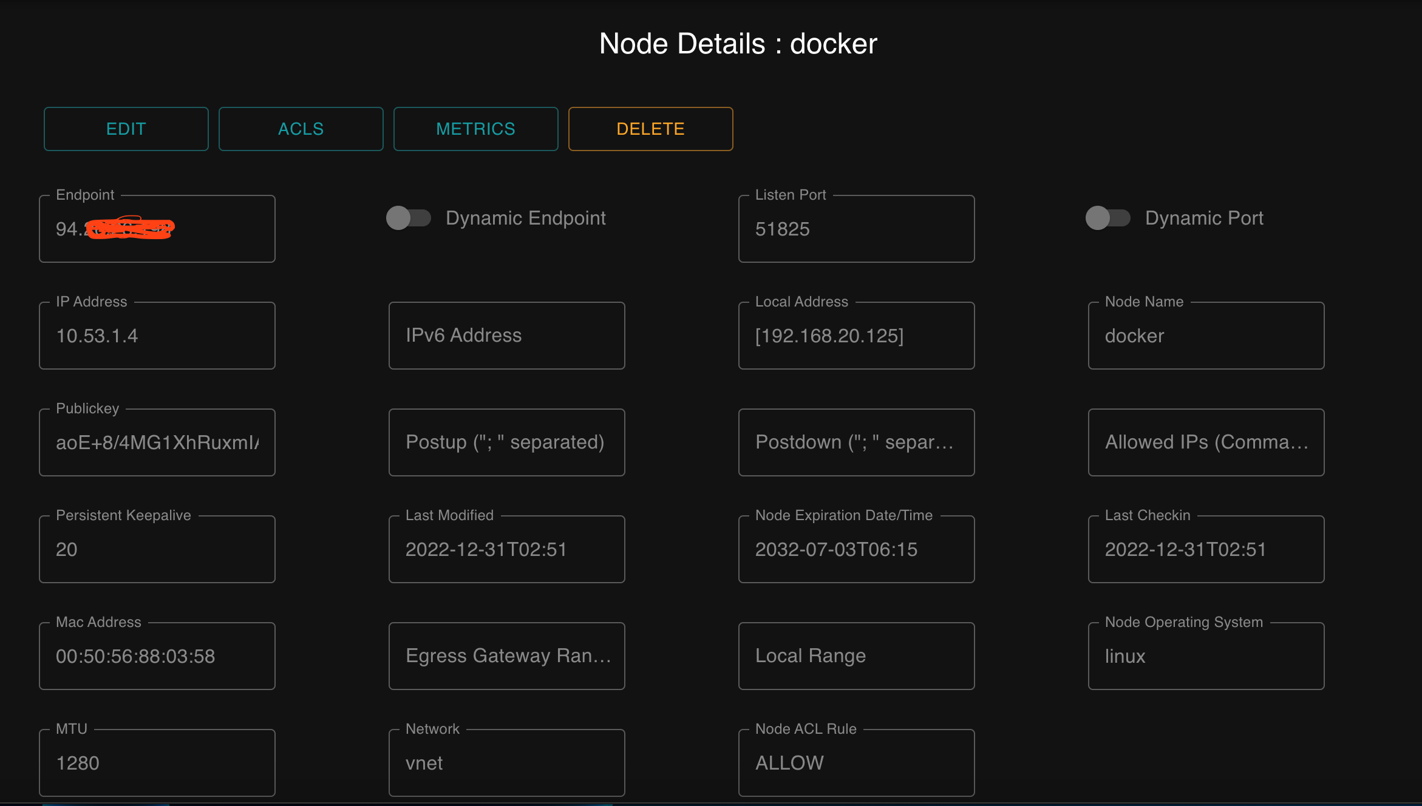
Task: Click the Node Details : docker heading
Action: click(x=738, y=44)
